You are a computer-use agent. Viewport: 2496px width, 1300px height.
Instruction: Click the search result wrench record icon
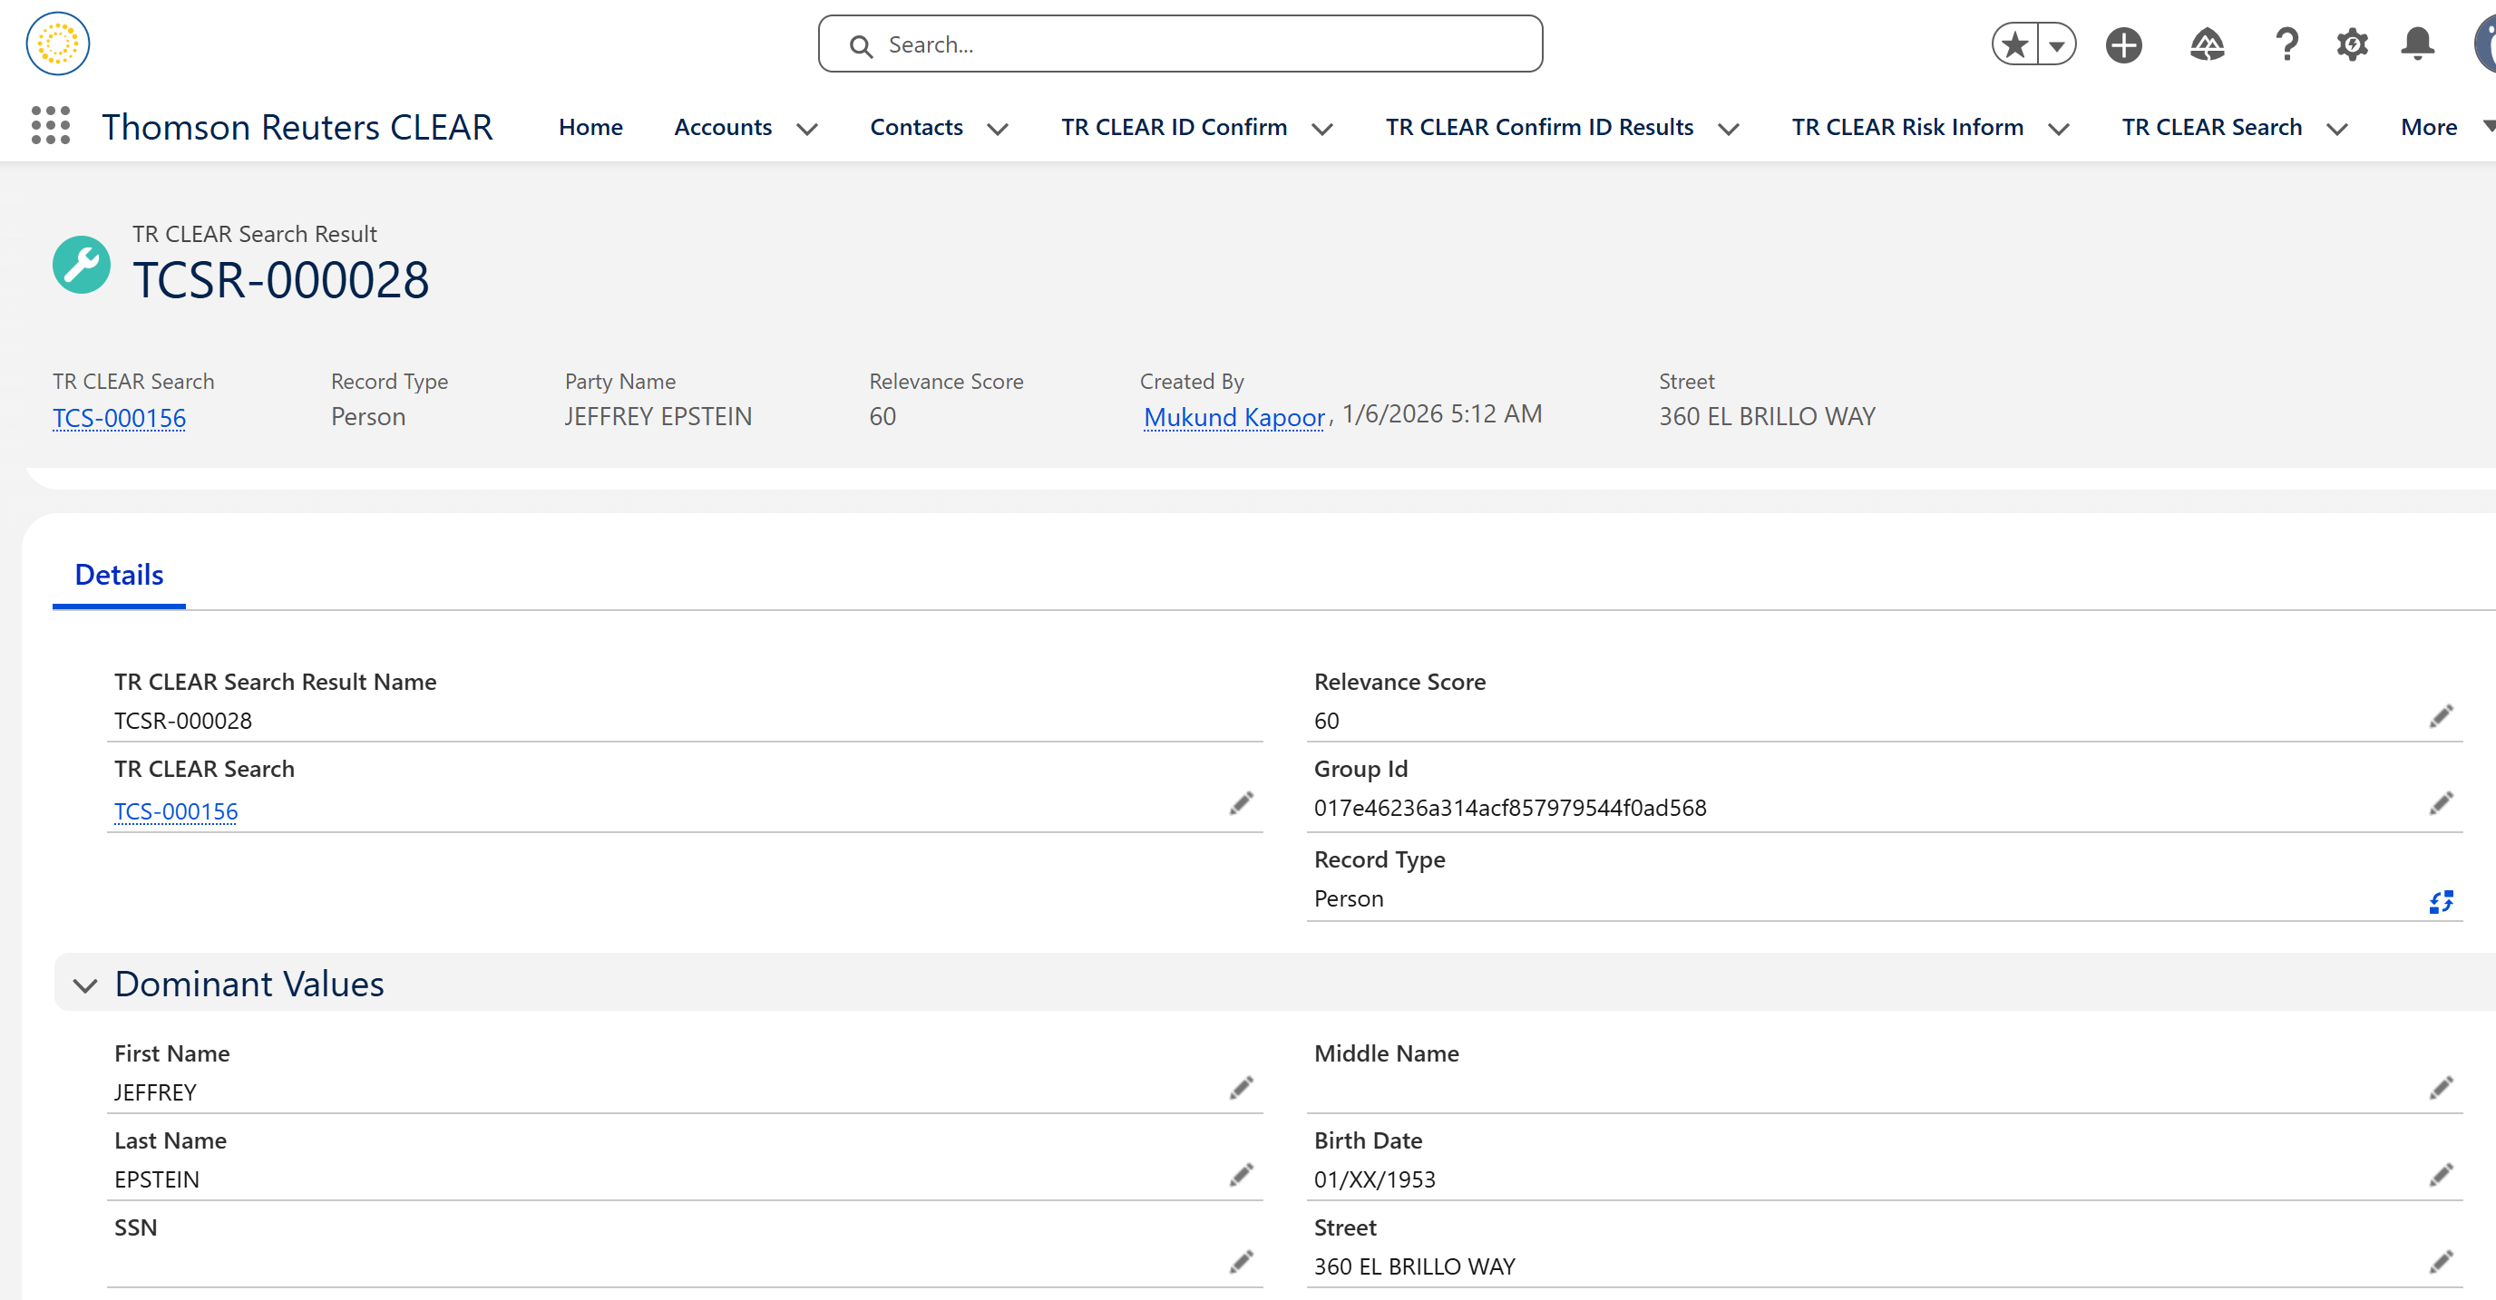click(82, 265)
